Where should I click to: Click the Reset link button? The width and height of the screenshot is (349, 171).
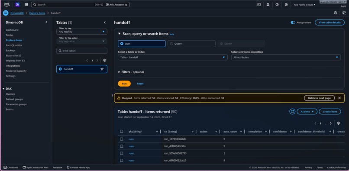(140, 84)
